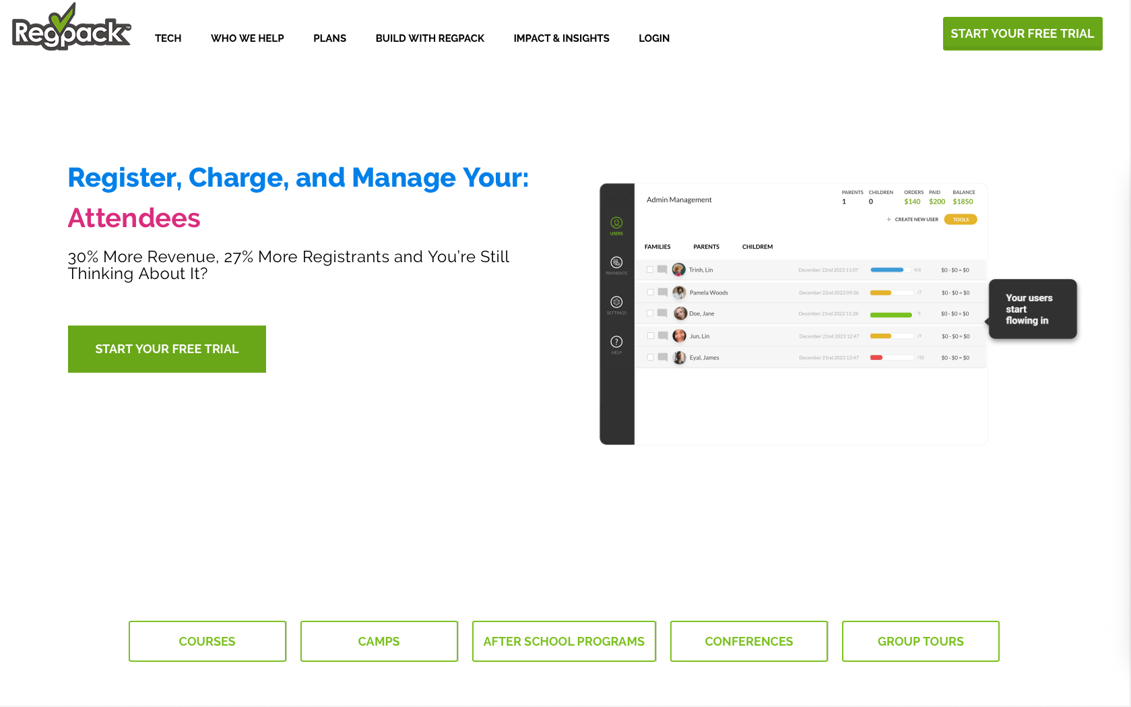This screenshot has width=1131, height=707.
Task: Select the CONFERENCES button
Action: click(749, 642)
